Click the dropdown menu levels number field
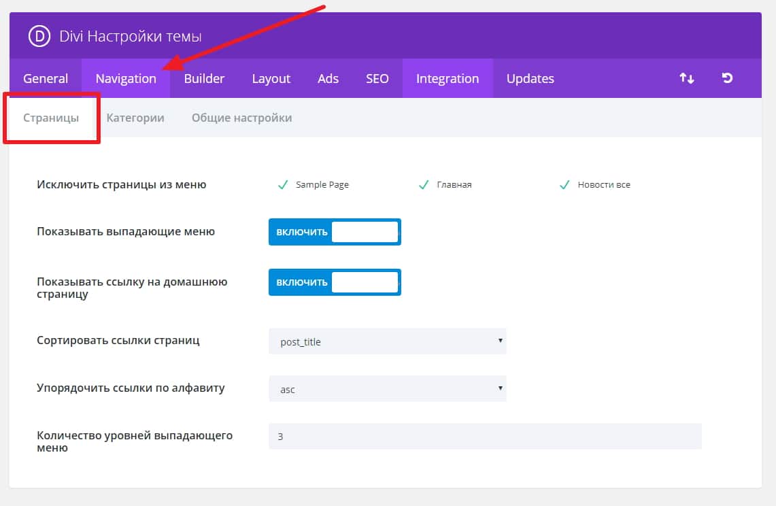Image resolution: width=776 pixels, height=506 pixels. [x=484, y=437]
